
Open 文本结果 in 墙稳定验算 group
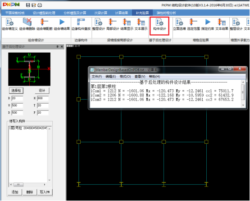[222, 24]
